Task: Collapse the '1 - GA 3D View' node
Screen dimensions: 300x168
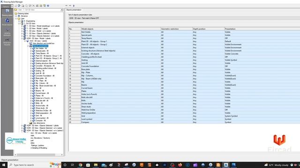Action: (x=19, y=23)
